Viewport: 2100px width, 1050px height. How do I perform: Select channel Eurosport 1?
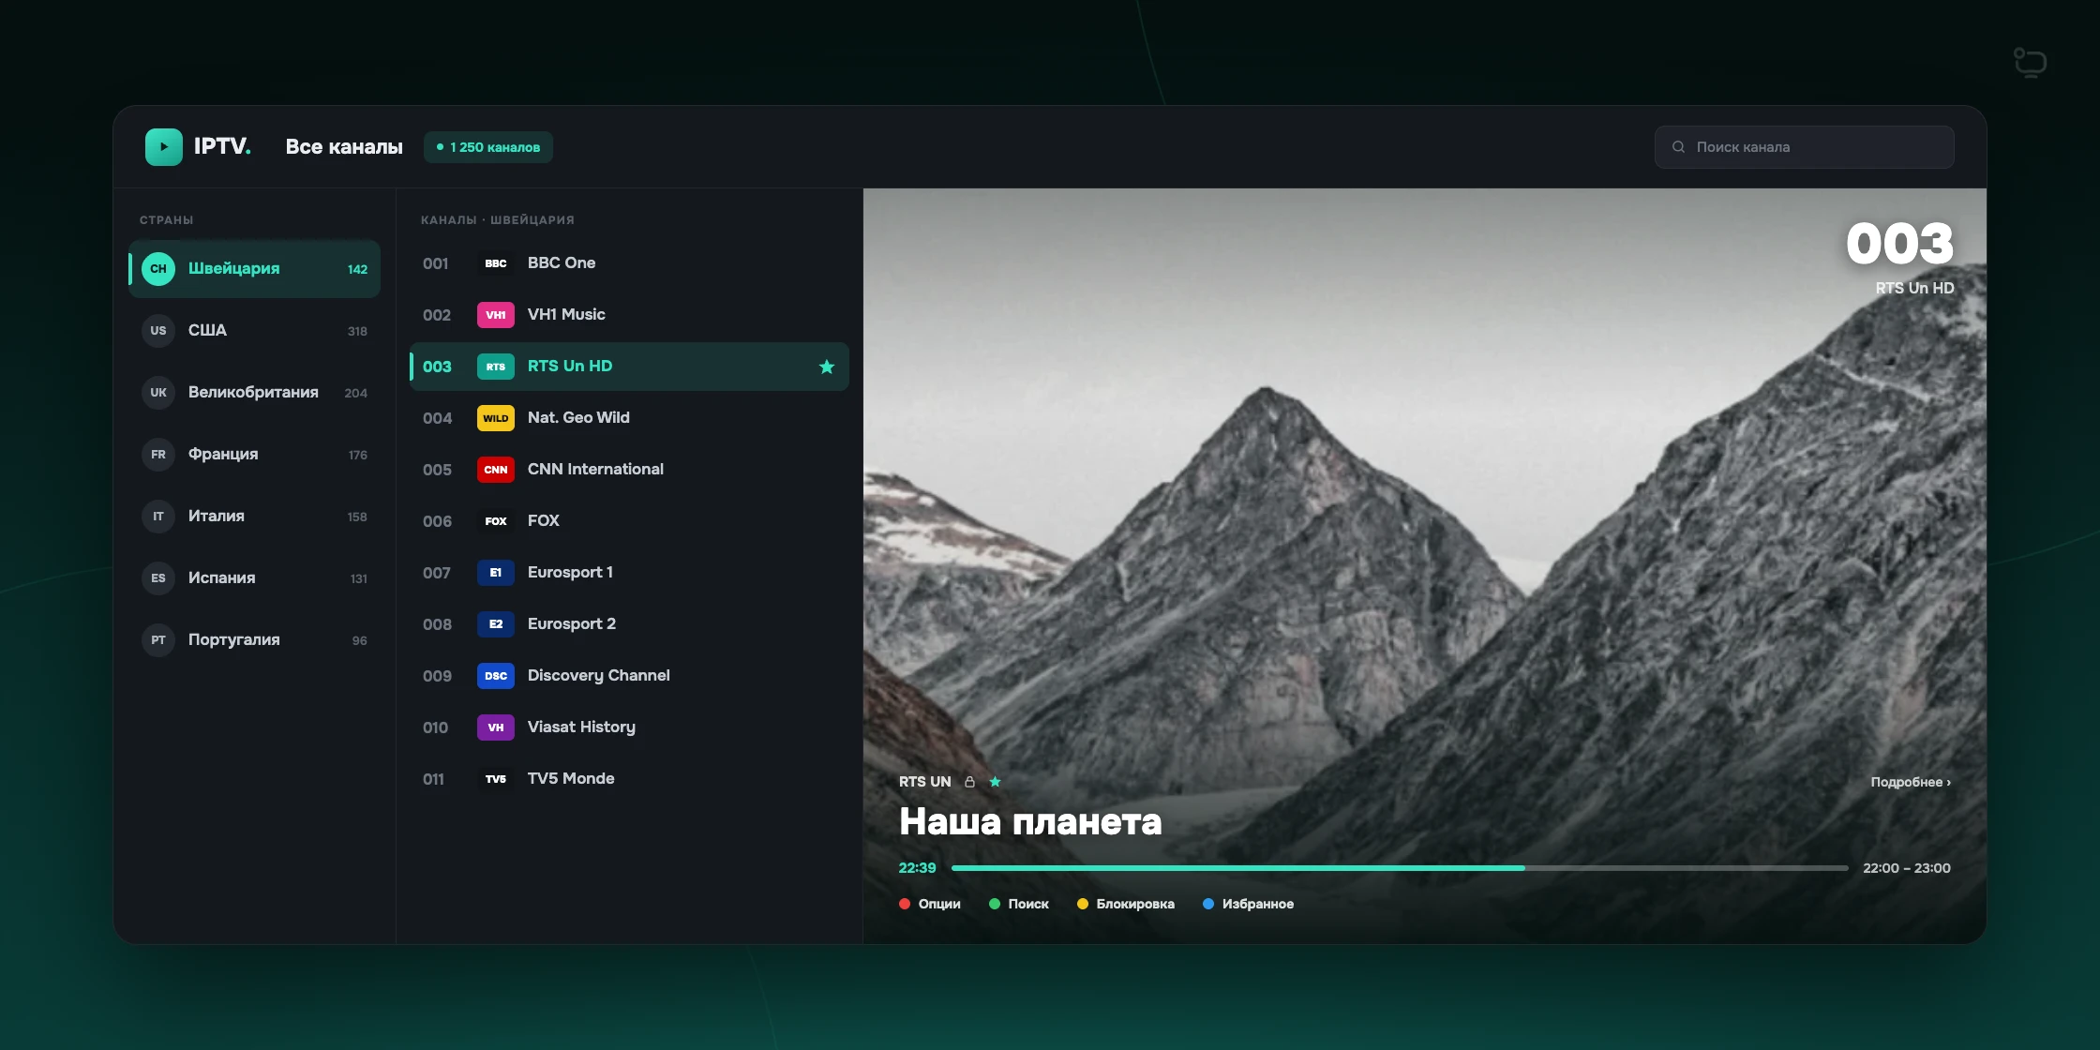click(x=629, y=573)
